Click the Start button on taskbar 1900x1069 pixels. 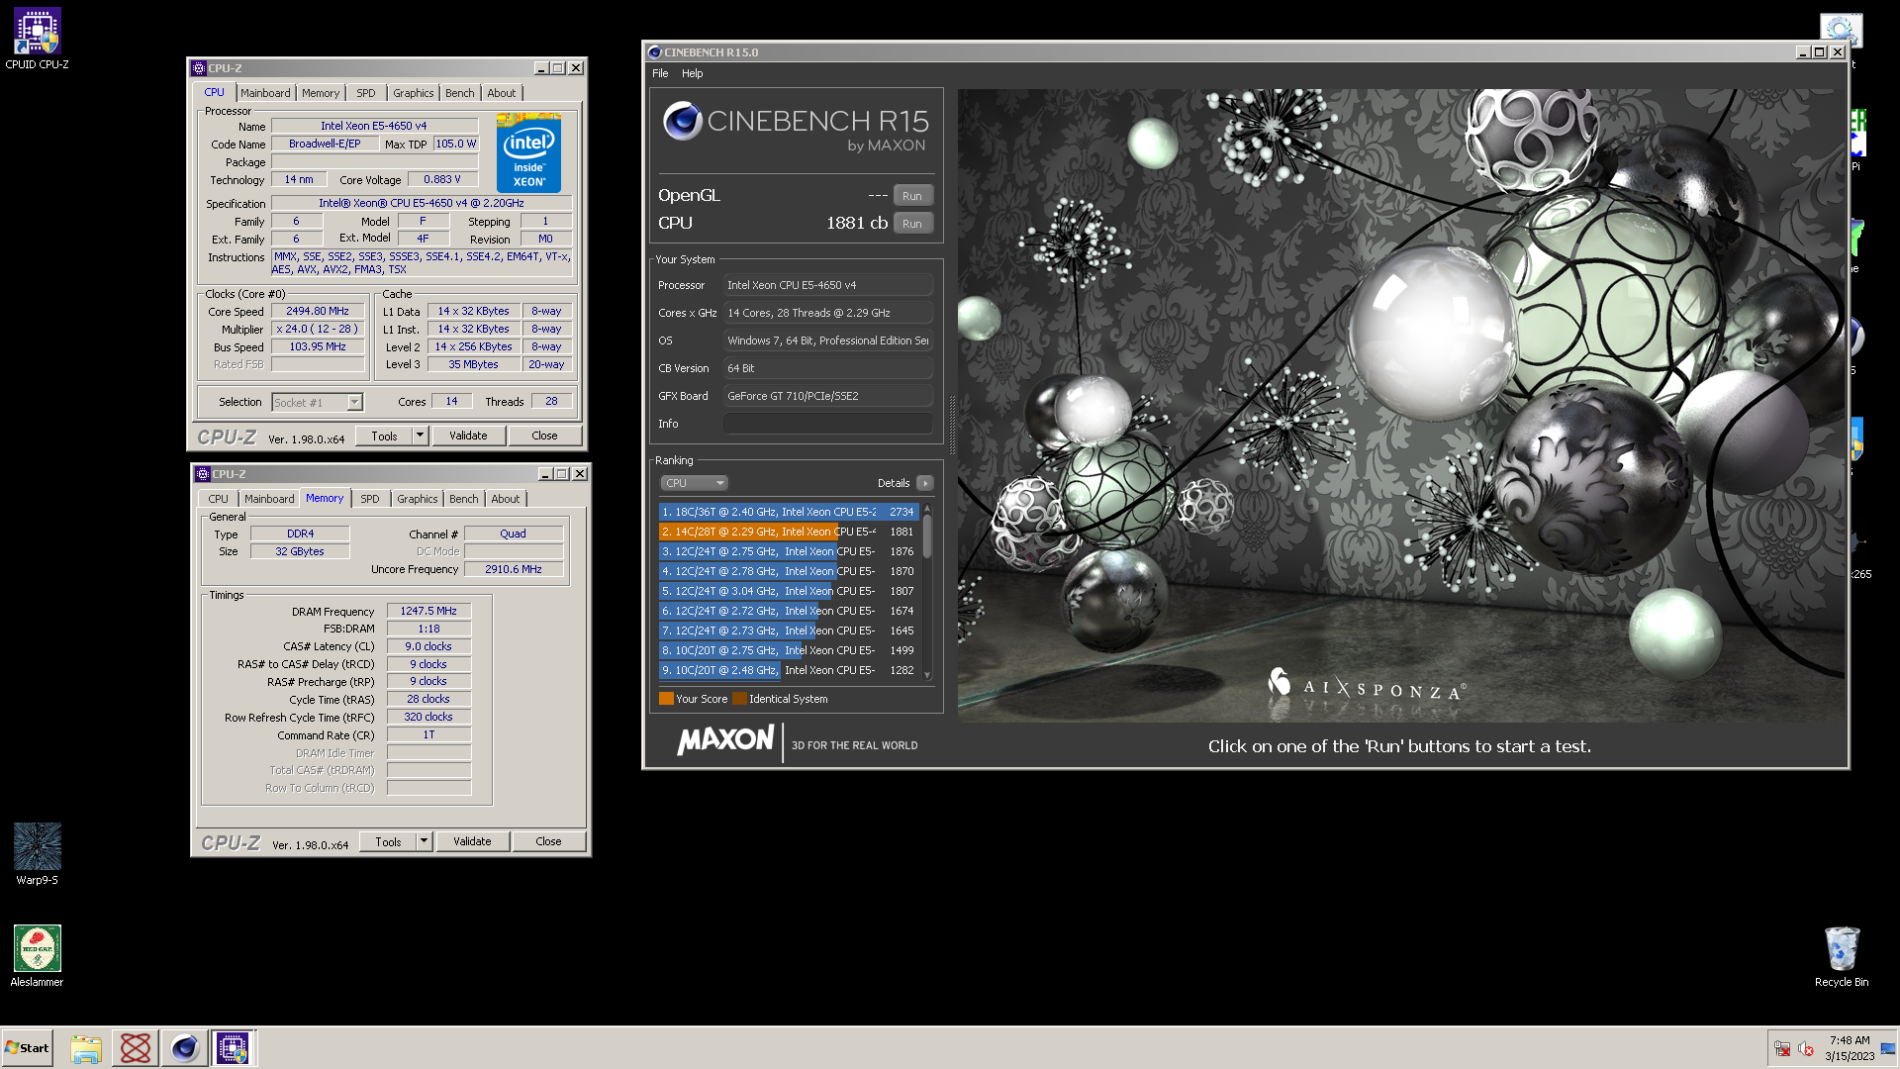[27, 1048]
